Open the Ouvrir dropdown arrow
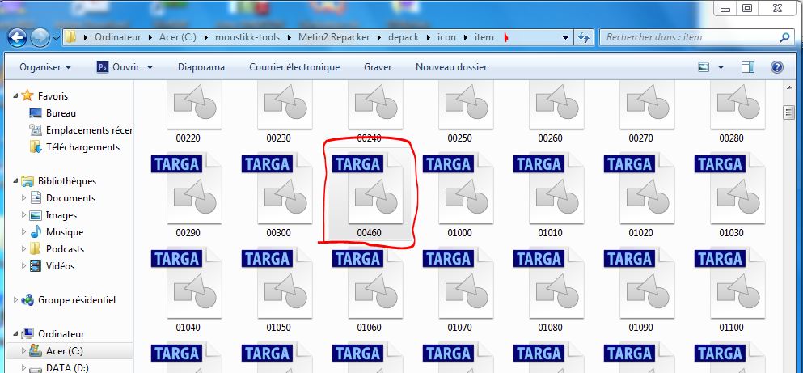The image size is (803, 373). pyautogui.click(x=150, y=67)
